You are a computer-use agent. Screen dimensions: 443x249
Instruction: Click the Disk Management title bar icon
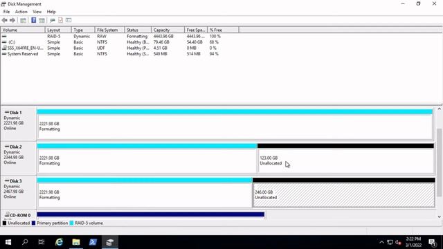pyautogui.click(x=3, y=4)
